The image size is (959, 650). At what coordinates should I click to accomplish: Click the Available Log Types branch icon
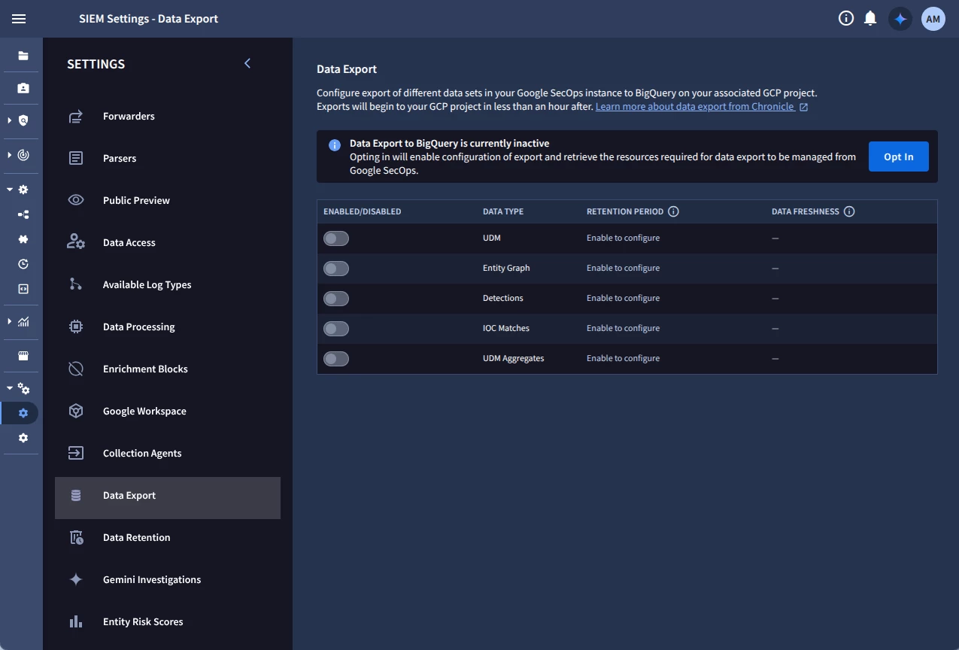(76, 284)
